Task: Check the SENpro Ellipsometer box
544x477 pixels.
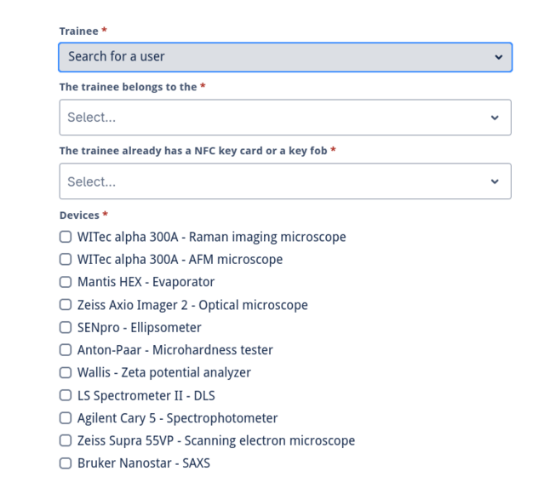Action: (66, 327)
